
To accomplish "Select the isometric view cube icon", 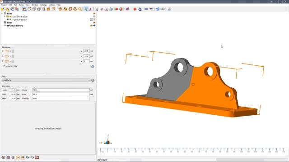I will point(24,9).
